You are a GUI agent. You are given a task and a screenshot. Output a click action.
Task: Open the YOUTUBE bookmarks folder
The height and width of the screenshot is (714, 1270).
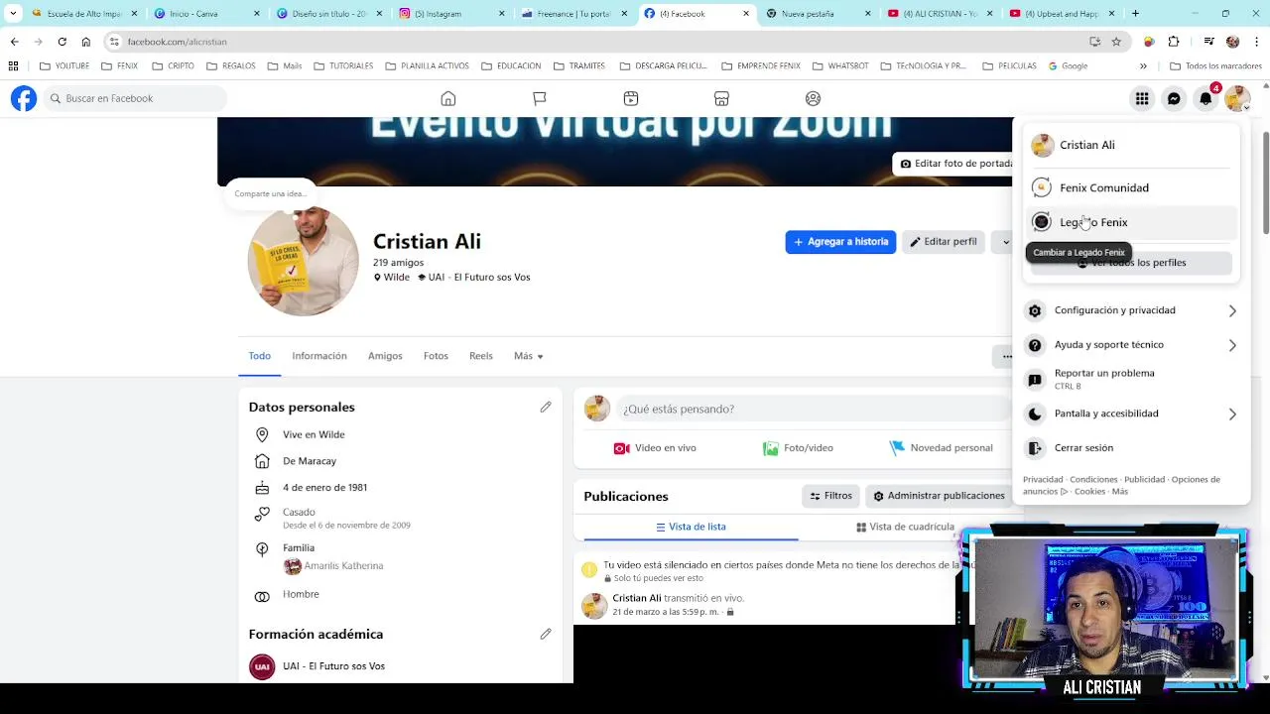click(x=65, y=65)
